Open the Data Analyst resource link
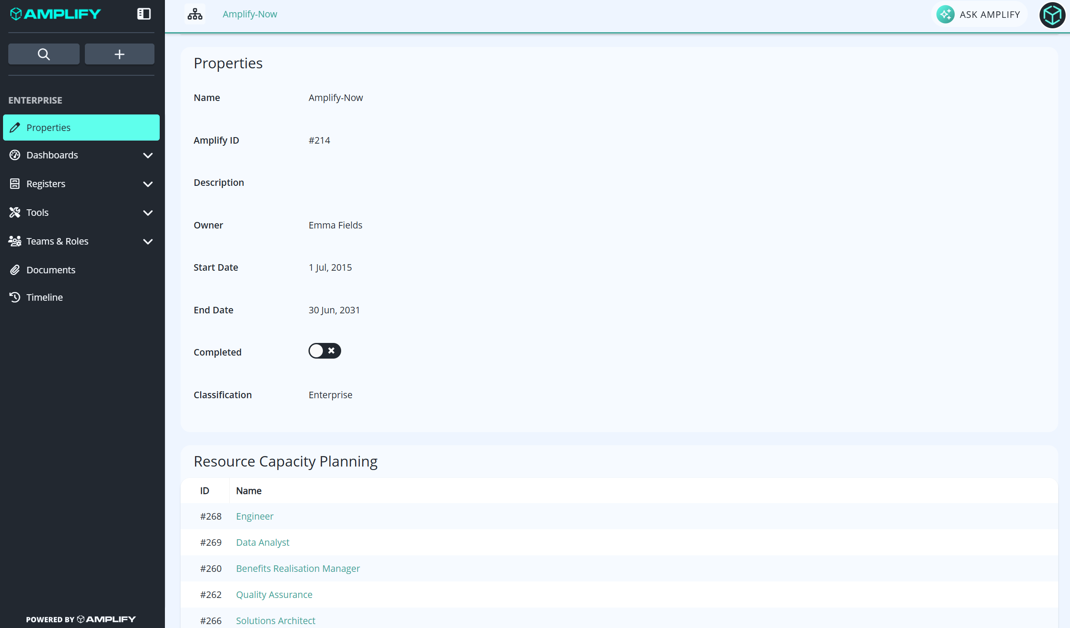 pyautogui.click(x=262, y=542)
